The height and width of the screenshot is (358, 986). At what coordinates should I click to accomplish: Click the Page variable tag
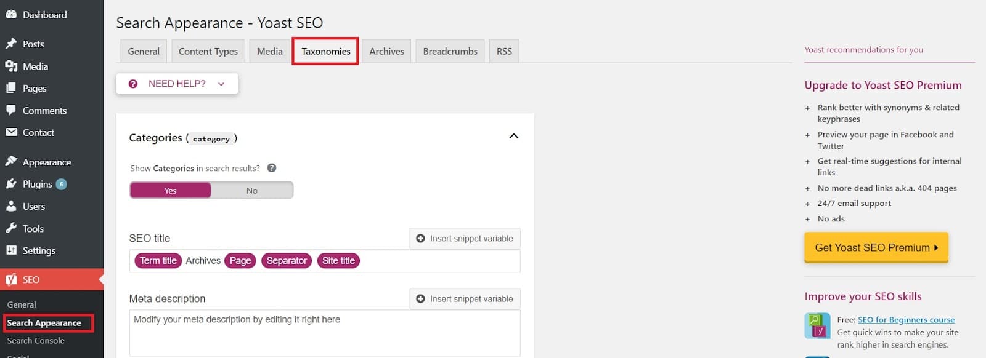pyautogui.click(x=240, y=261)
